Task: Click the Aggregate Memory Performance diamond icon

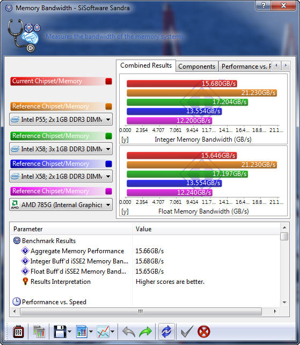Action: coord(25,251)
